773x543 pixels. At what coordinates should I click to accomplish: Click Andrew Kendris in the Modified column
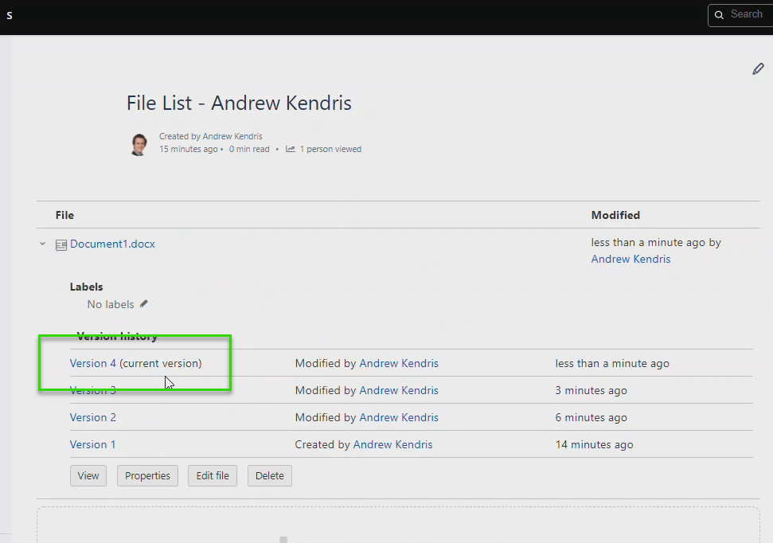coord(631,259)
